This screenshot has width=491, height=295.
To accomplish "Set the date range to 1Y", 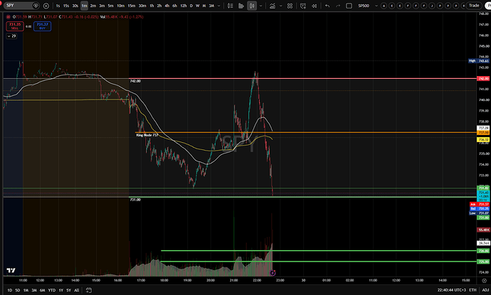I will (60, 290).
